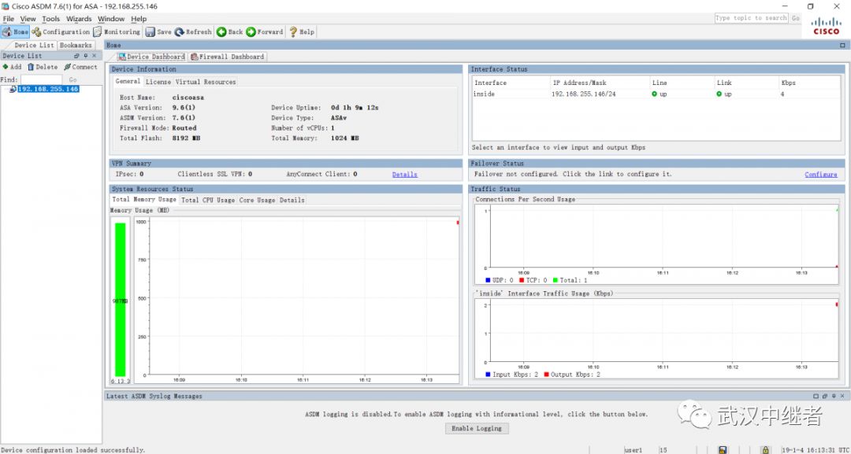This screenshot has width=851, height=454.
Task: Float the Device List panel
Action: click(76, 56)
